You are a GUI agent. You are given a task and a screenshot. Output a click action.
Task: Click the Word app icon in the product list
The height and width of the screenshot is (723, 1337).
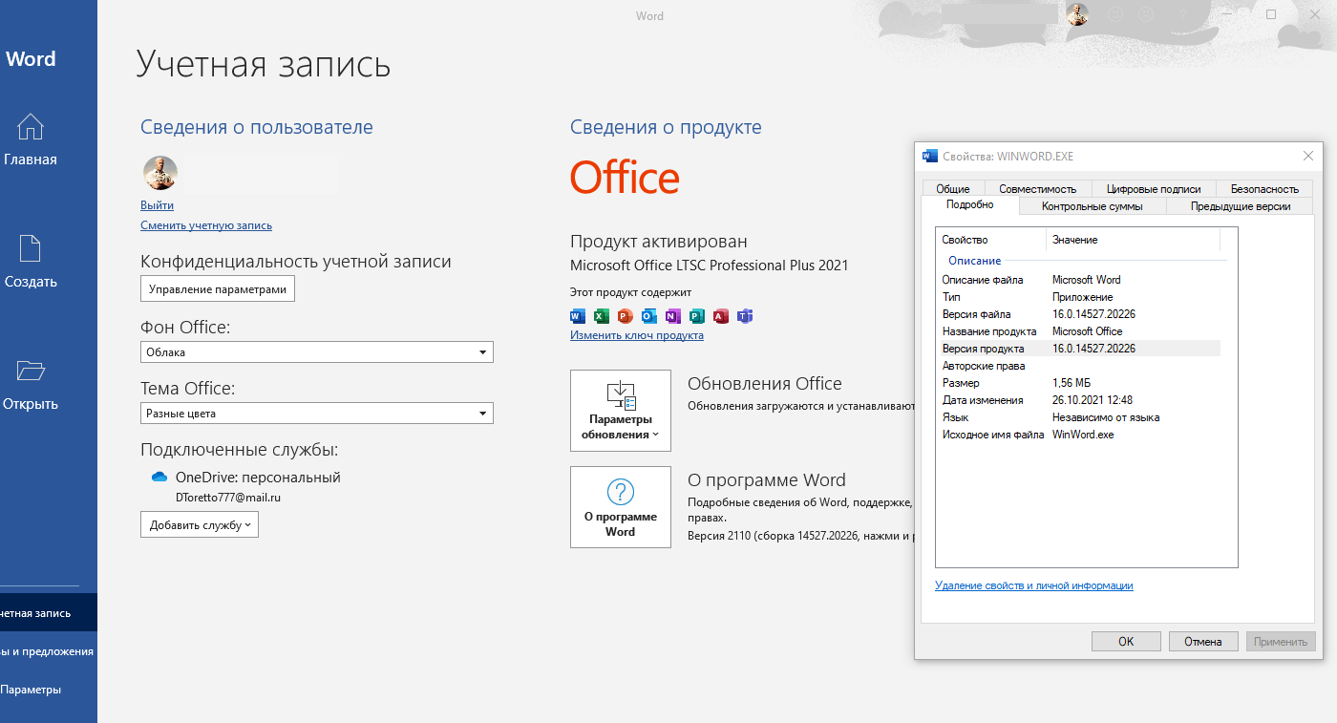pyautogui.click(x=578, y=316)
